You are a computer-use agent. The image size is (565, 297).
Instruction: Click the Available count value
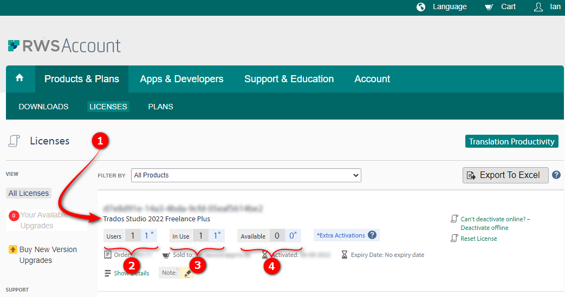(277, 235)
